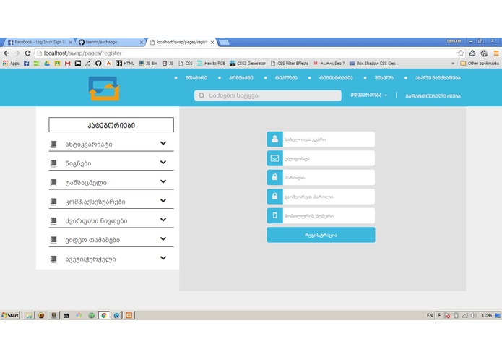Click the book icon next to ანტიკვარიატი
The width and height of the screenshot is (502, 357).
[x=53, y=145]
